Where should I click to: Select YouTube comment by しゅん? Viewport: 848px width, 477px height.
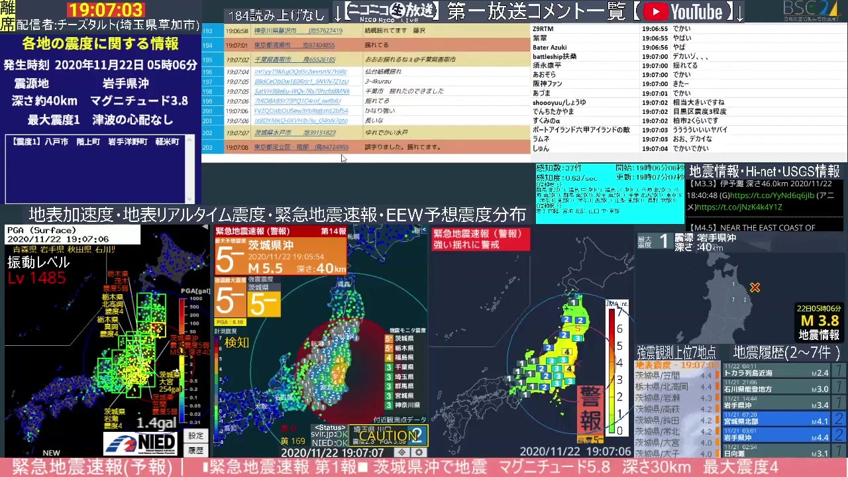pos(688,149)
